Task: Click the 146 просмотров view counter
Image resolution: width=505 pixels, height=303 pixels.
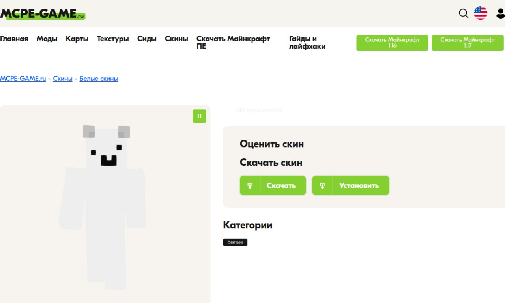Action: click(x=259, y=110)
